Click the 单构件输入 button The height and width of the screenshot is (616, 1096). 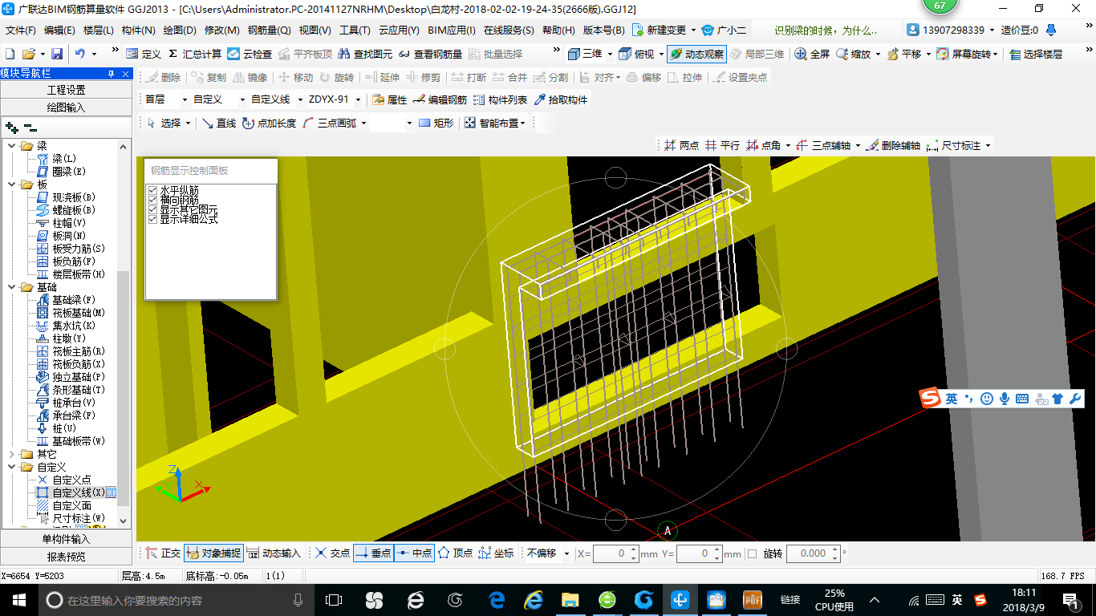(x=66, y=539)
